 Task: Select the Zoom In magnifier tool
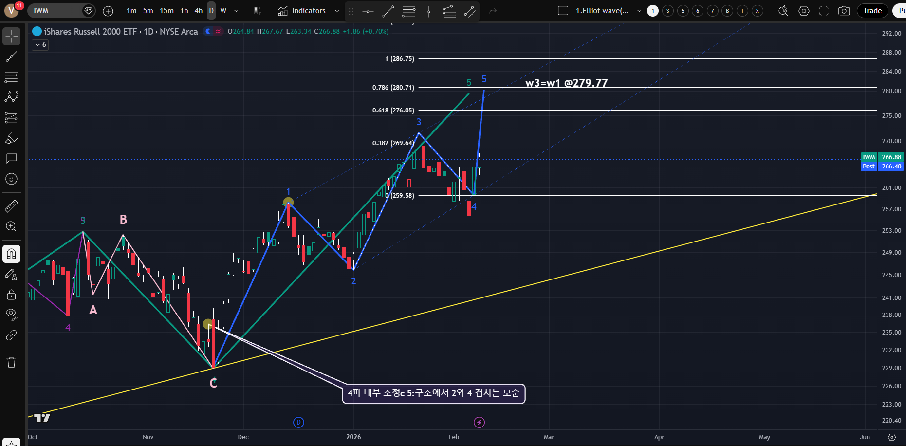click(x=11, y=226)
